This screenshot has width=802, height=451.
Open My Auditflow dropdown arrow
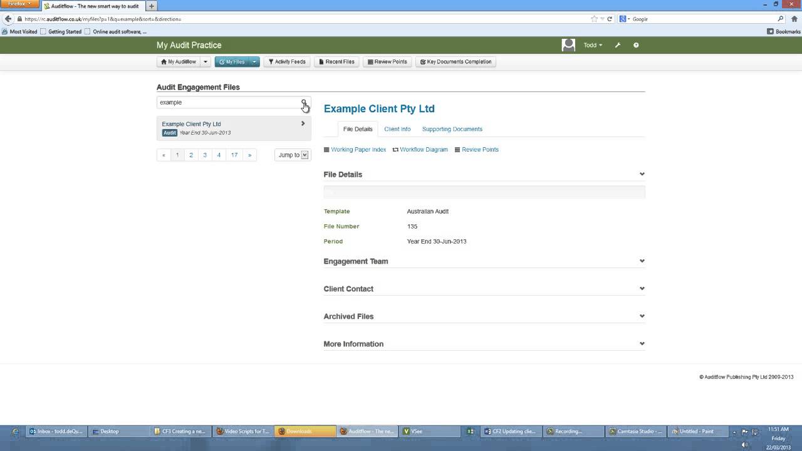[x=206, y=61]
